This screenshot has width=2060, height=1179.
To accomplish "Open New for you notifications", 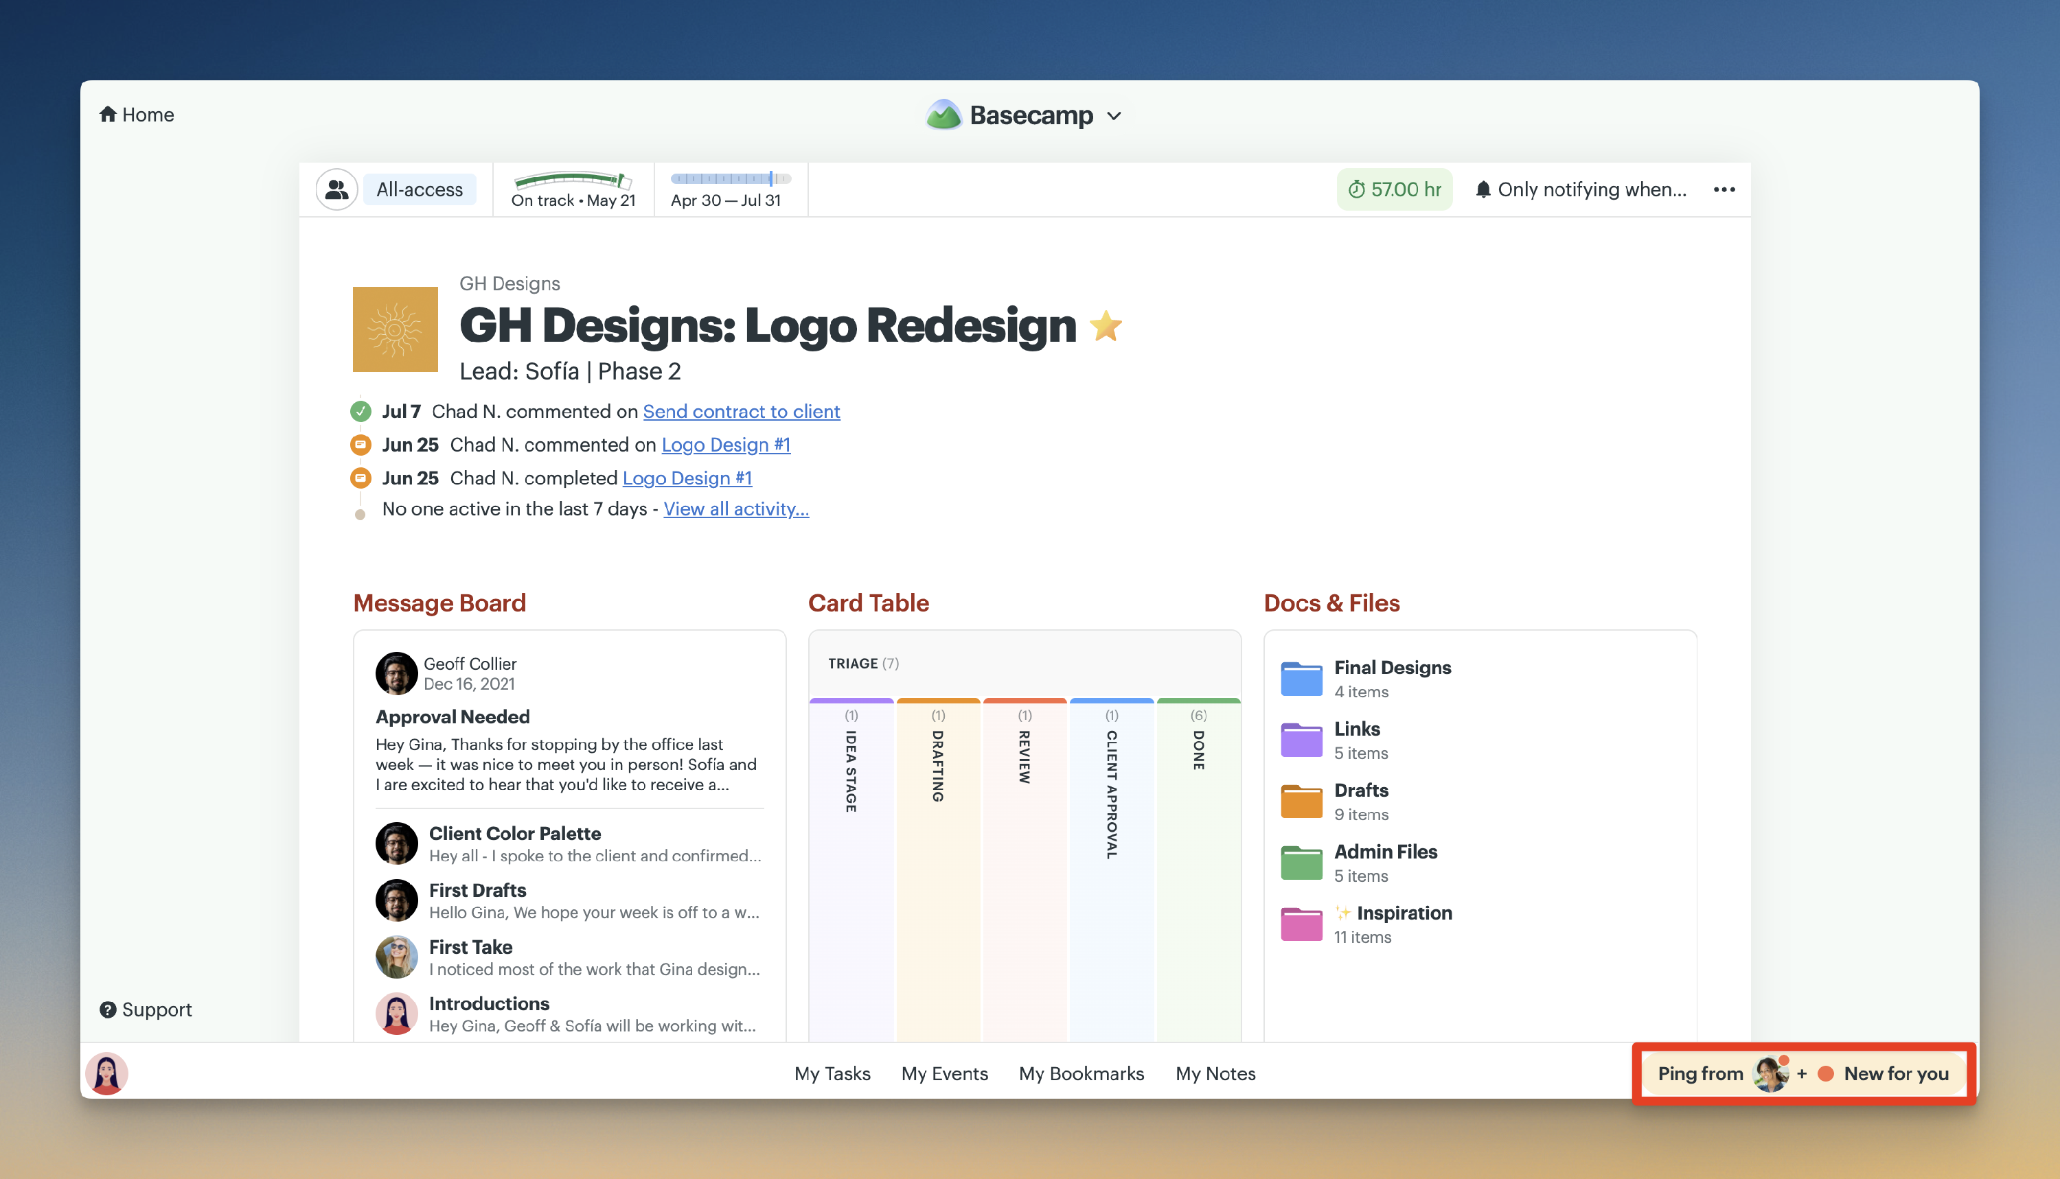I will [1884, 1074].
